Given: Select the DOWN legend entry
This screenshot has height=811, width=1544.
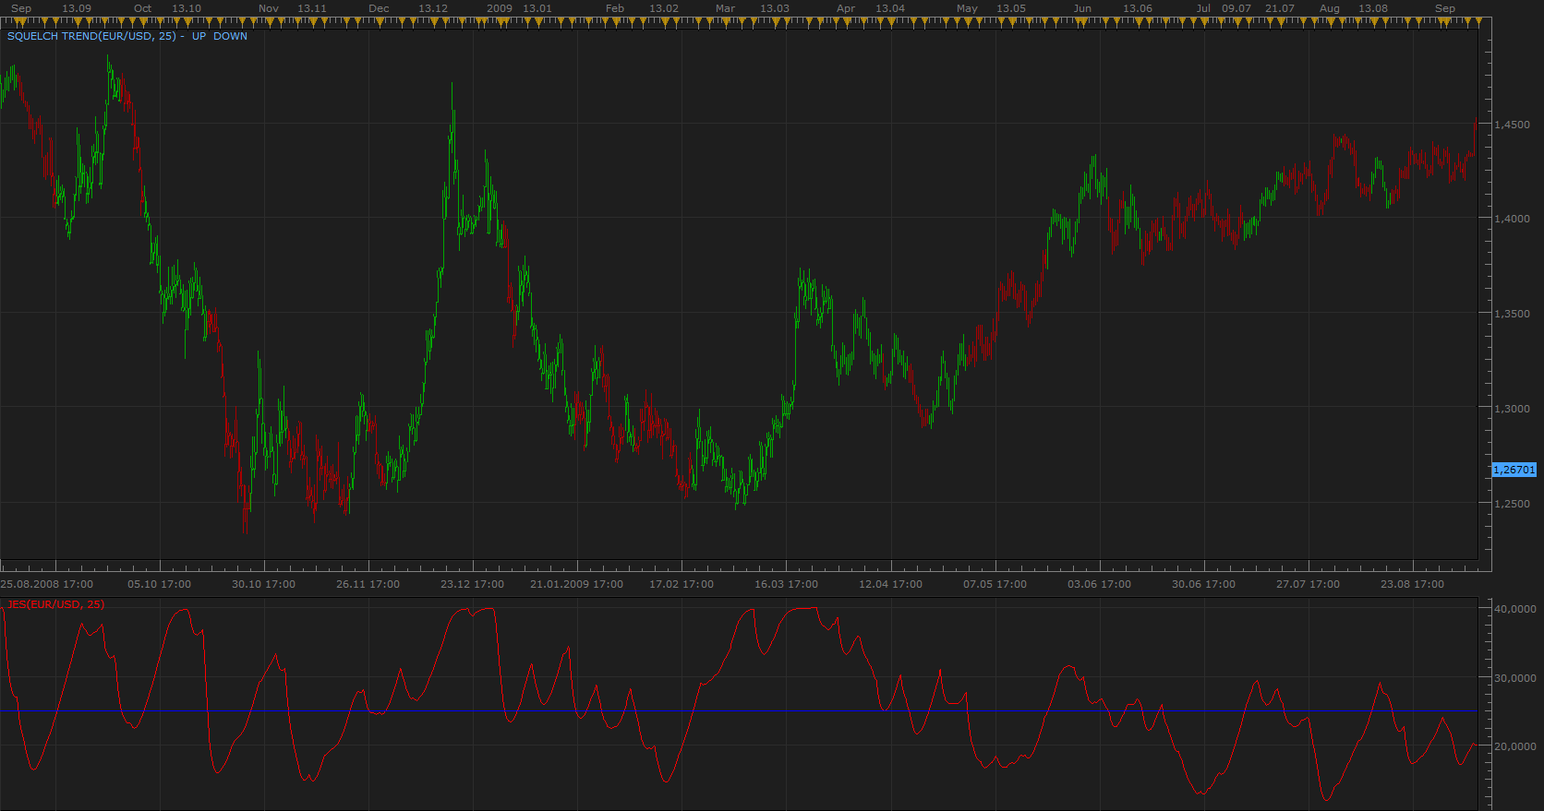Looking at the screenshot, I should coord(231,36).
